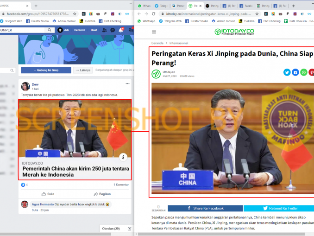Screen dimensions: 314x236
Task: Go to Beranda breadcrumb
Action: 157,43
